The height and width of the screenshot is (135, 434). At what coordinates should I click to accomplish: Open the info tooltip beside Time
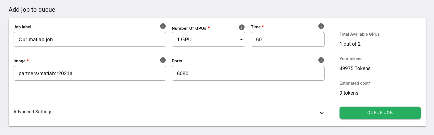pos(321,26)
